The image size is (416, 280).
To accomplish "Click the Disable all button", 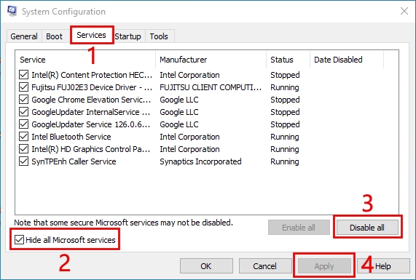I will coord(367,228).
